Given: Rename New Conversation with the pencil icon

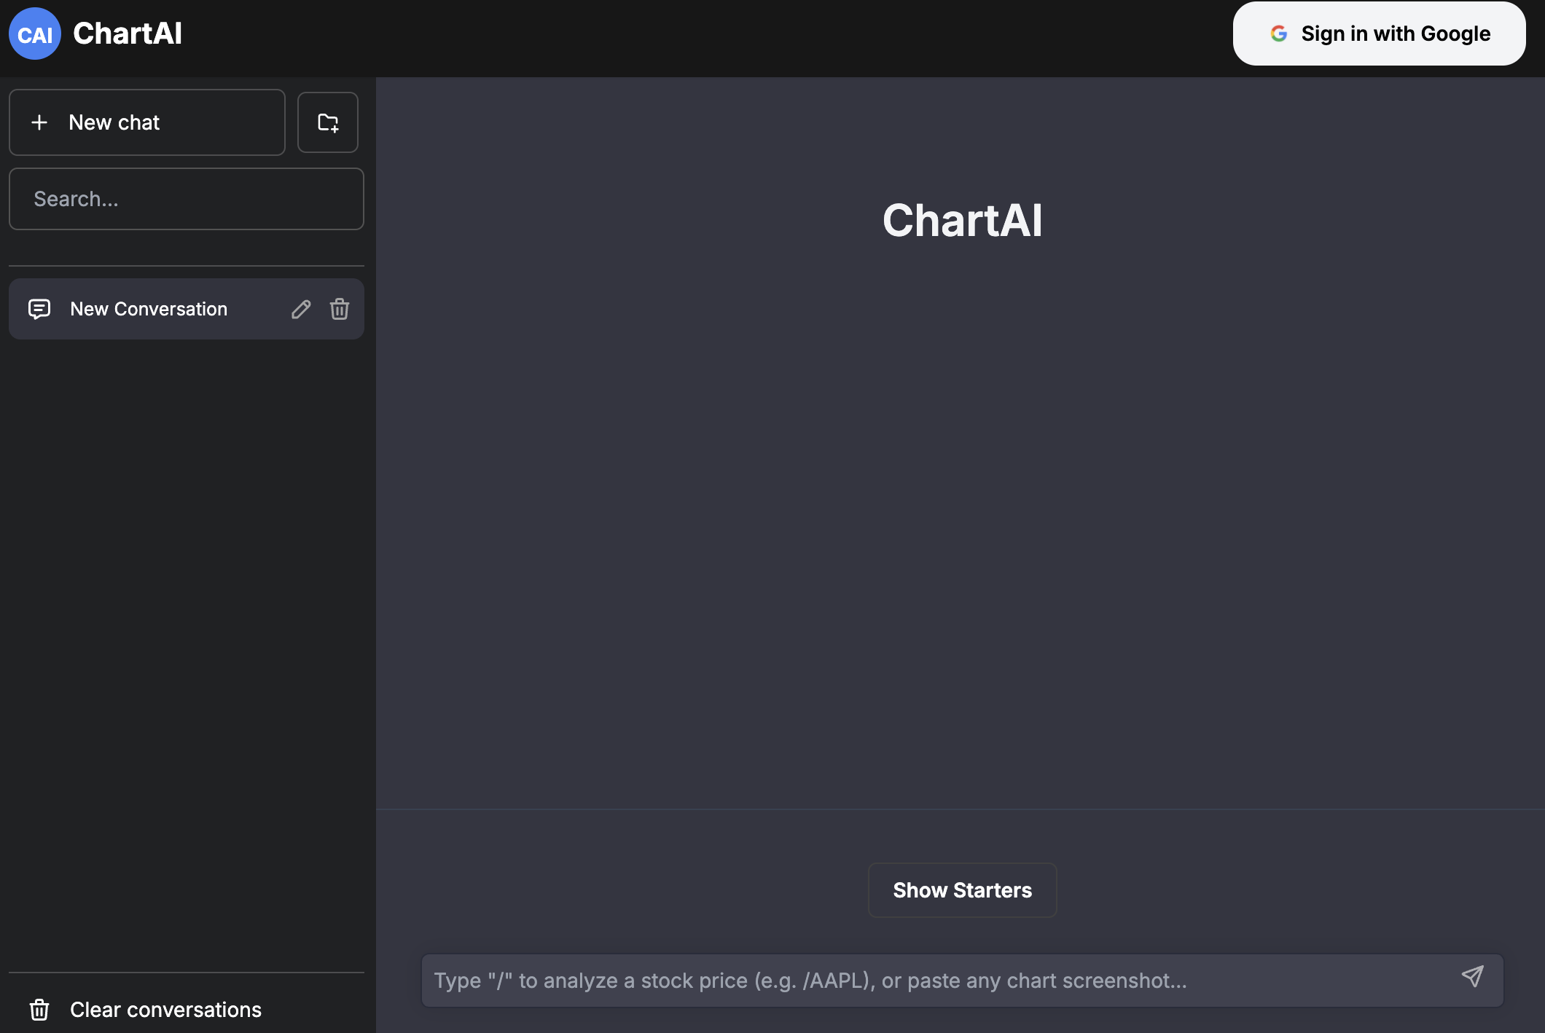Looking at the screenshot, I should [x=300, y=309].
